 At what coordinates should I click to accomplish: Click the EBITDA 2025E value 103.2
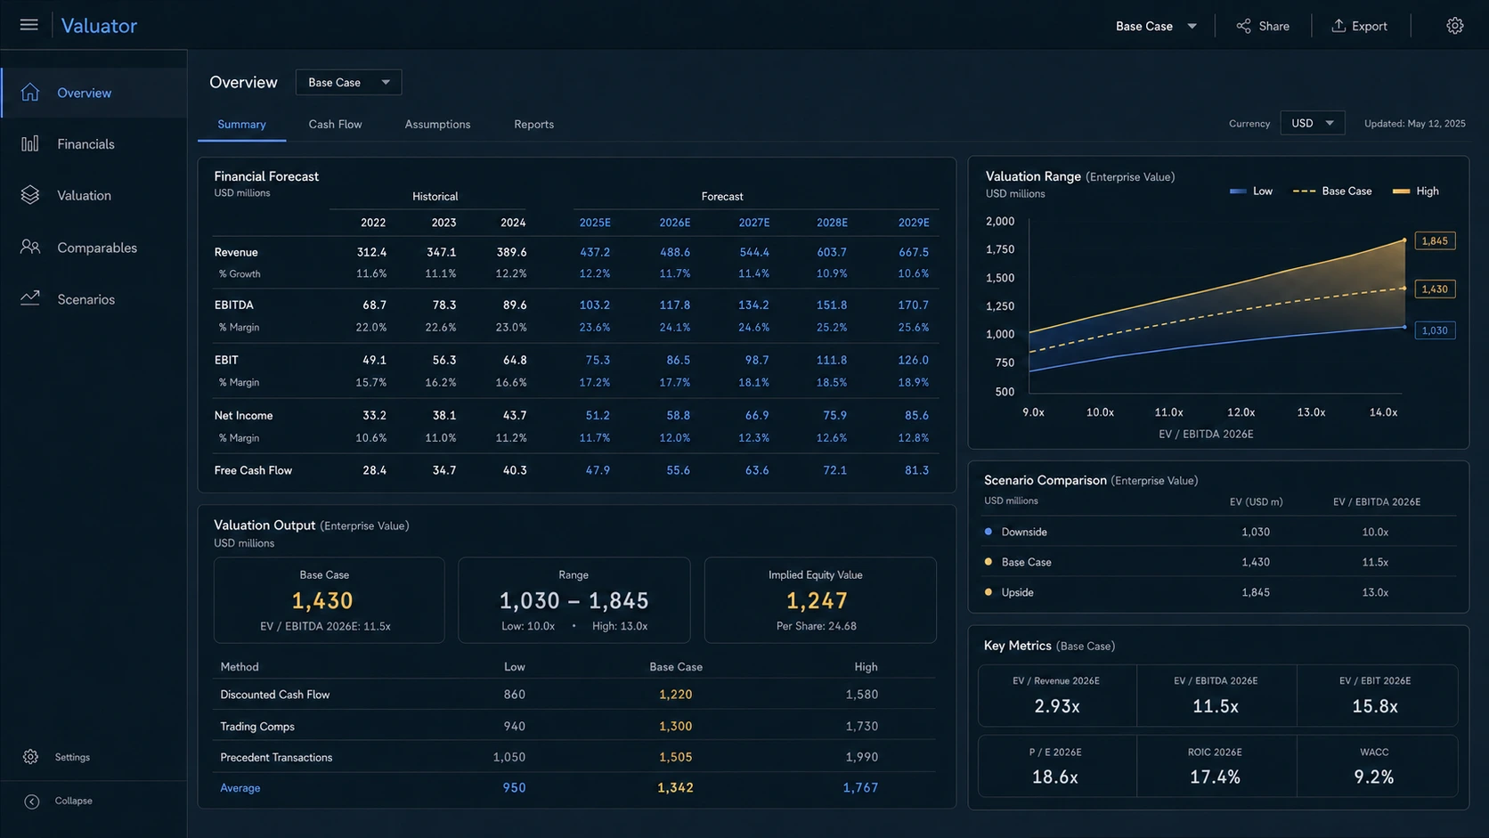(595, 305)
